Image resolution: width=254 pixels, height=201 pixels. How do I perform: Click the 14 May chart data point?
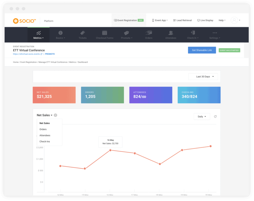click(60, 166)
